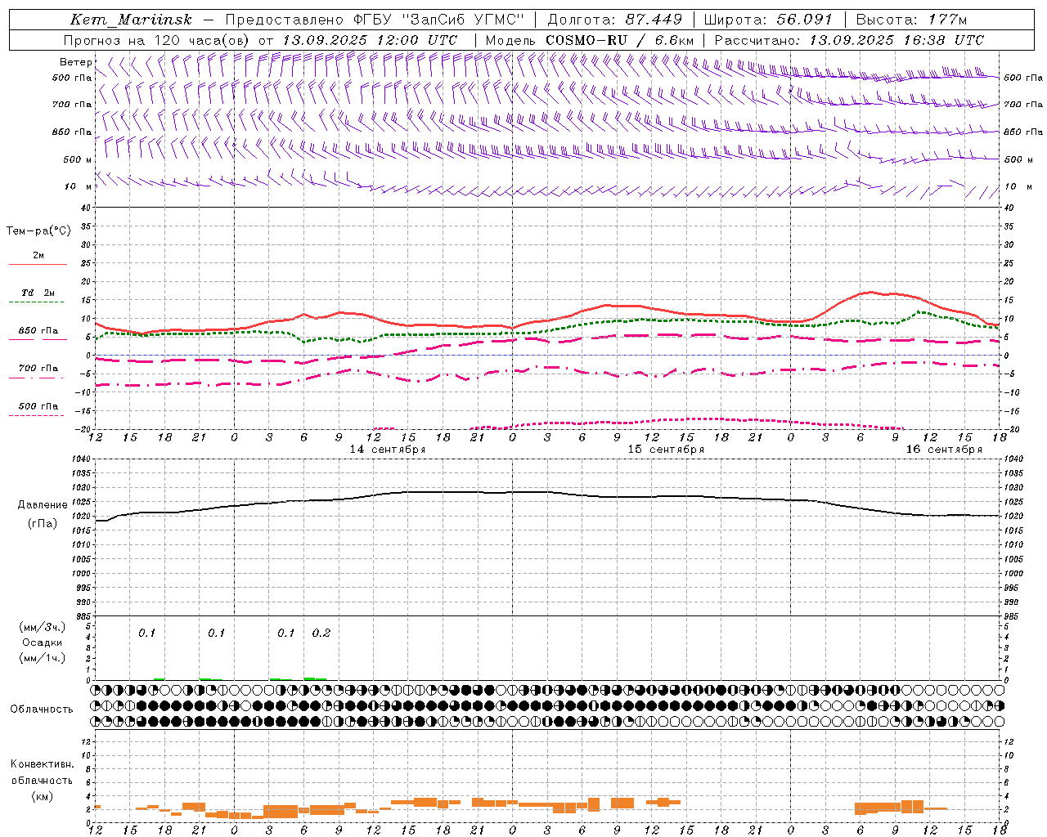The height and width of the screenshot is (837, 1047).
Task: Select the '(мм/1ч.)' precipitation unit label
Action: 43,658
